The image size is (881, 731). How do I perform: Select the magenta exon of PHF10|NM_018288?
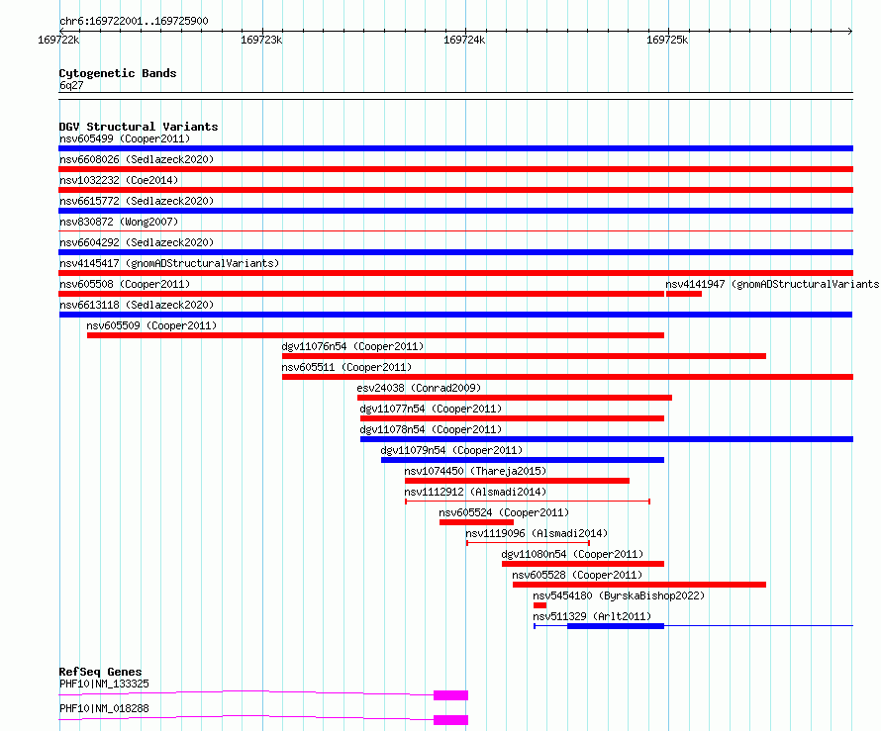tap(450, 720)
